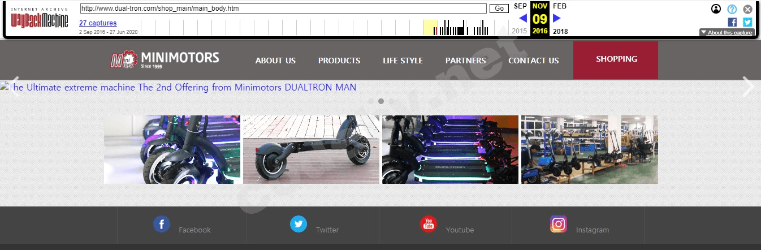Viewport: 761px width, 250px height.
Task: Open the Youtube text link
Action: tap(460, 230)
